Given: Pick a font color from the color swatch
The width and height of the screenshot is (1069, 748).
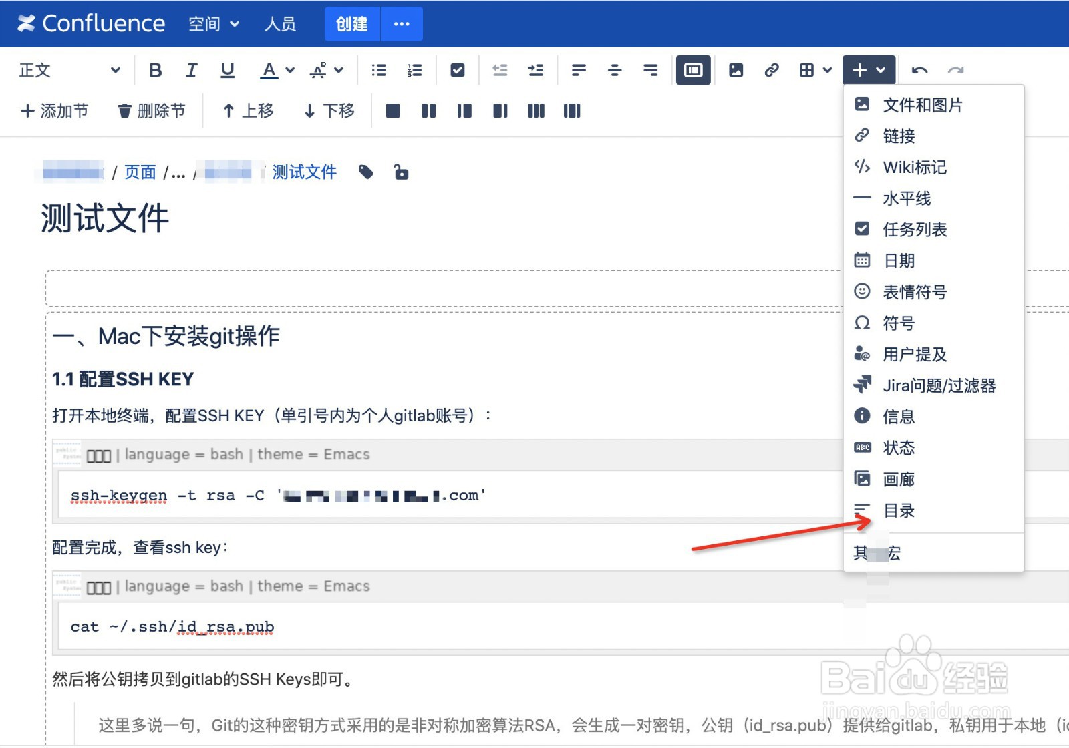Looking at the screenshot, I should 269,69.
